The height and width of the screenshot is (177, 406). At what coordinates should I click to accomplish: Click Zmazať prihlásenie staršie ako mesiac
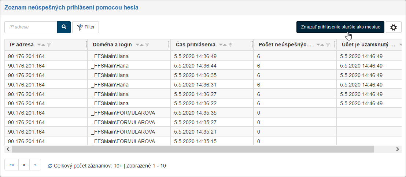pos(340,27)
